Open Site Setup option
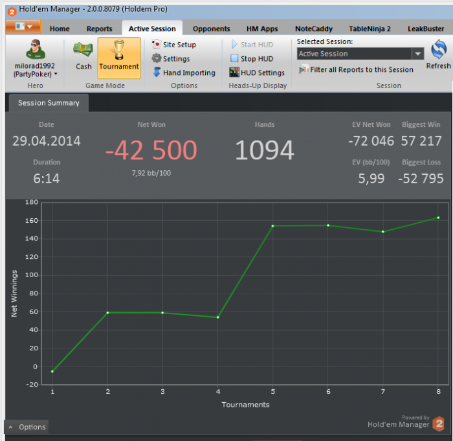The image size is (453, 441). [x=179, y=45]
